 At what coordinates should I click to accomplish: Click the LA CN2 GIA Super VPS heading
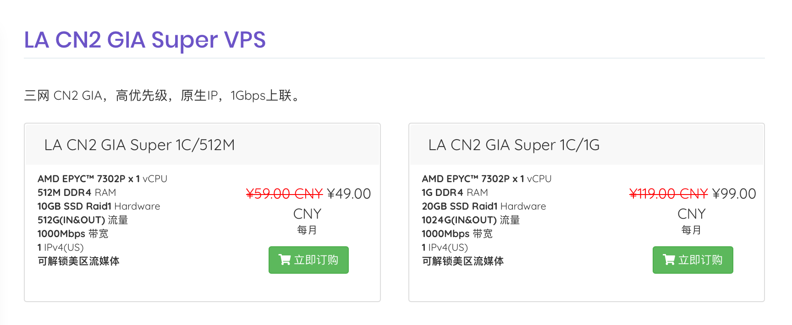[x=145, y=40]
